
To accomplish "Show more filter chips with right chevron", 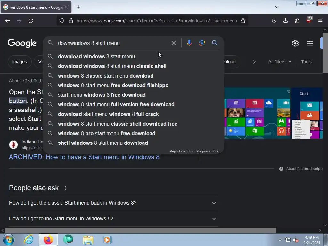I will 254,62.
